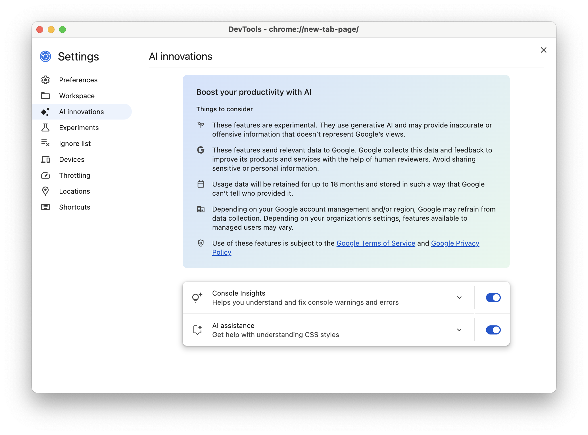The image size is (588, 435).
Task: Click the Experiments flask icon
Action: pos(45,127)
